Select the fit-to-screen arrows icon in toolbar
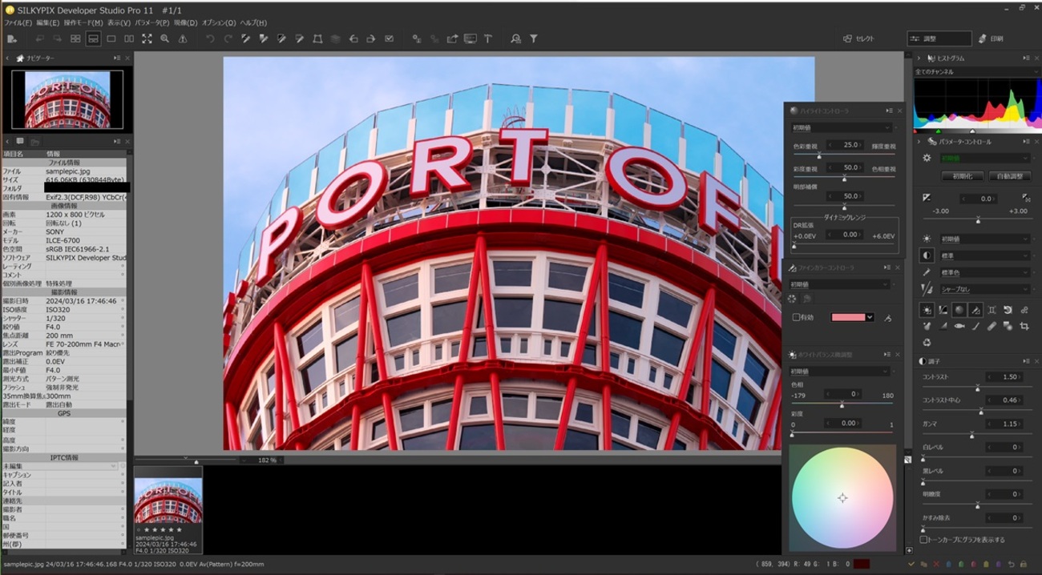The width and height of the screenshot is (1042, 575). tap(147, 38)
